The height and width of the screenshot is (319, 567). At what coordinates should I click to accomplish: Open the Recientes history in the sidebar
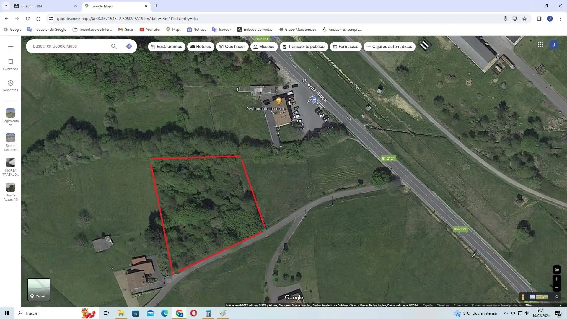(10, 86)
